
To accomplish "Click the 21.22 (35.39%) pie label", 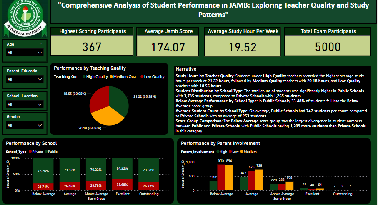I will 145,96.
